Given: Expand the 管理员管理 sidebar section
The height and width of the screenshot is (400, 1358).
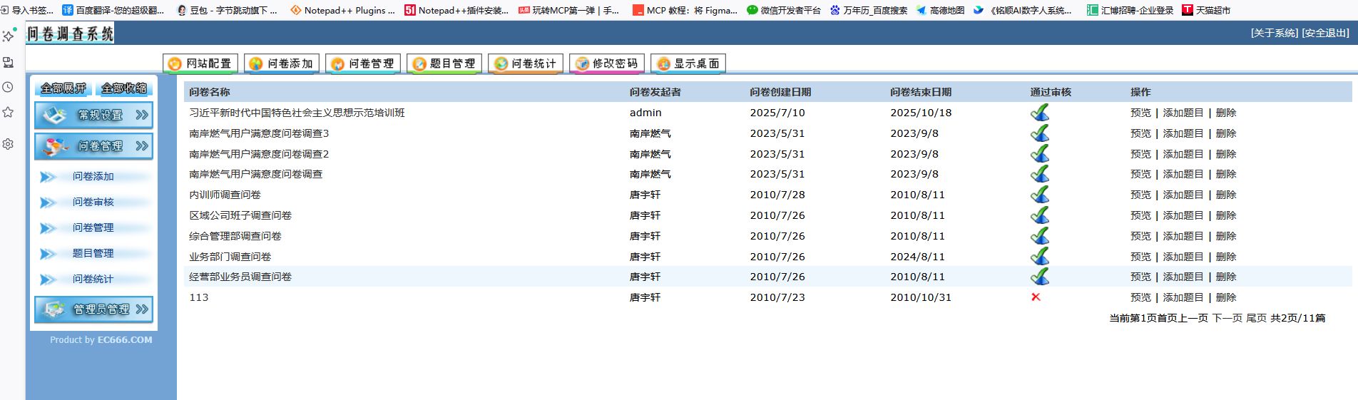Looking at the screenshot, I should coord(93,309).
